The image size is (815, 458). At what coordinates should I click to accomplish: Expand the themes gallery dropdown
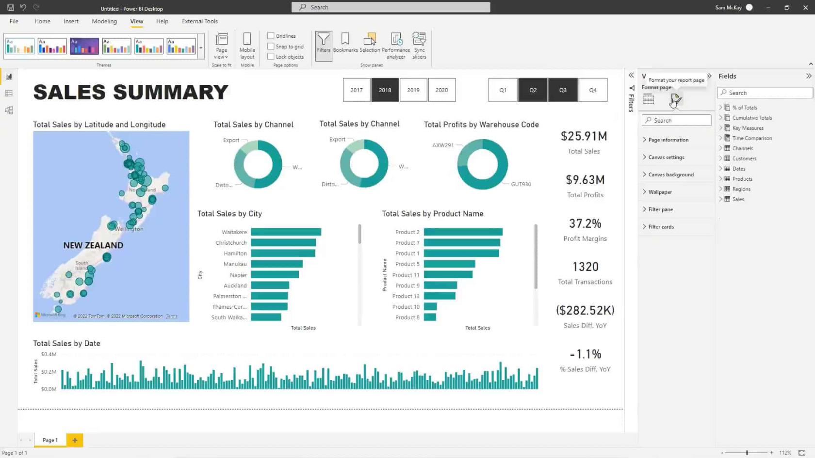click(201, 47)
